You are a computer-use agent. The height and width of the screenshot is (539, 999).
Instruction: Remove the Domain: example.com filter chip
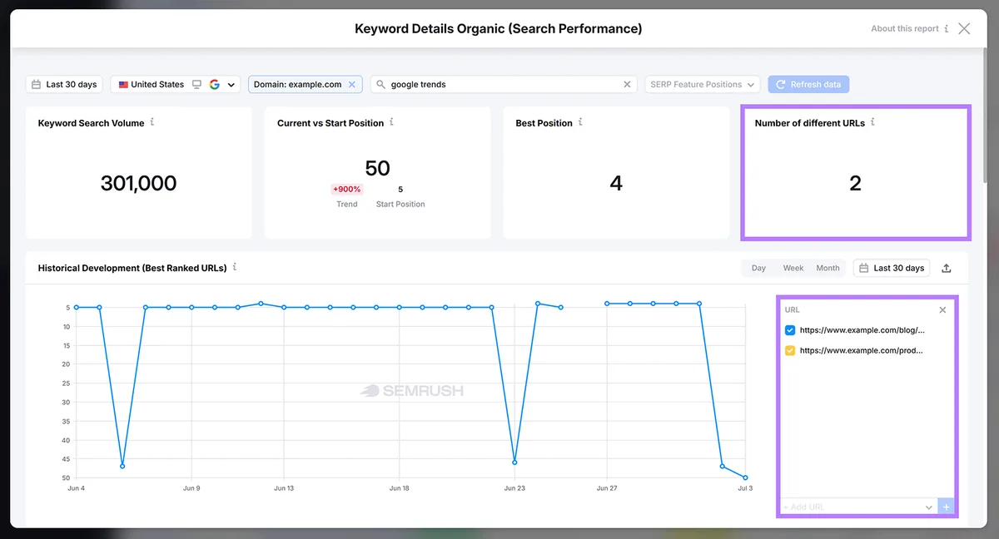coord(352,84)
